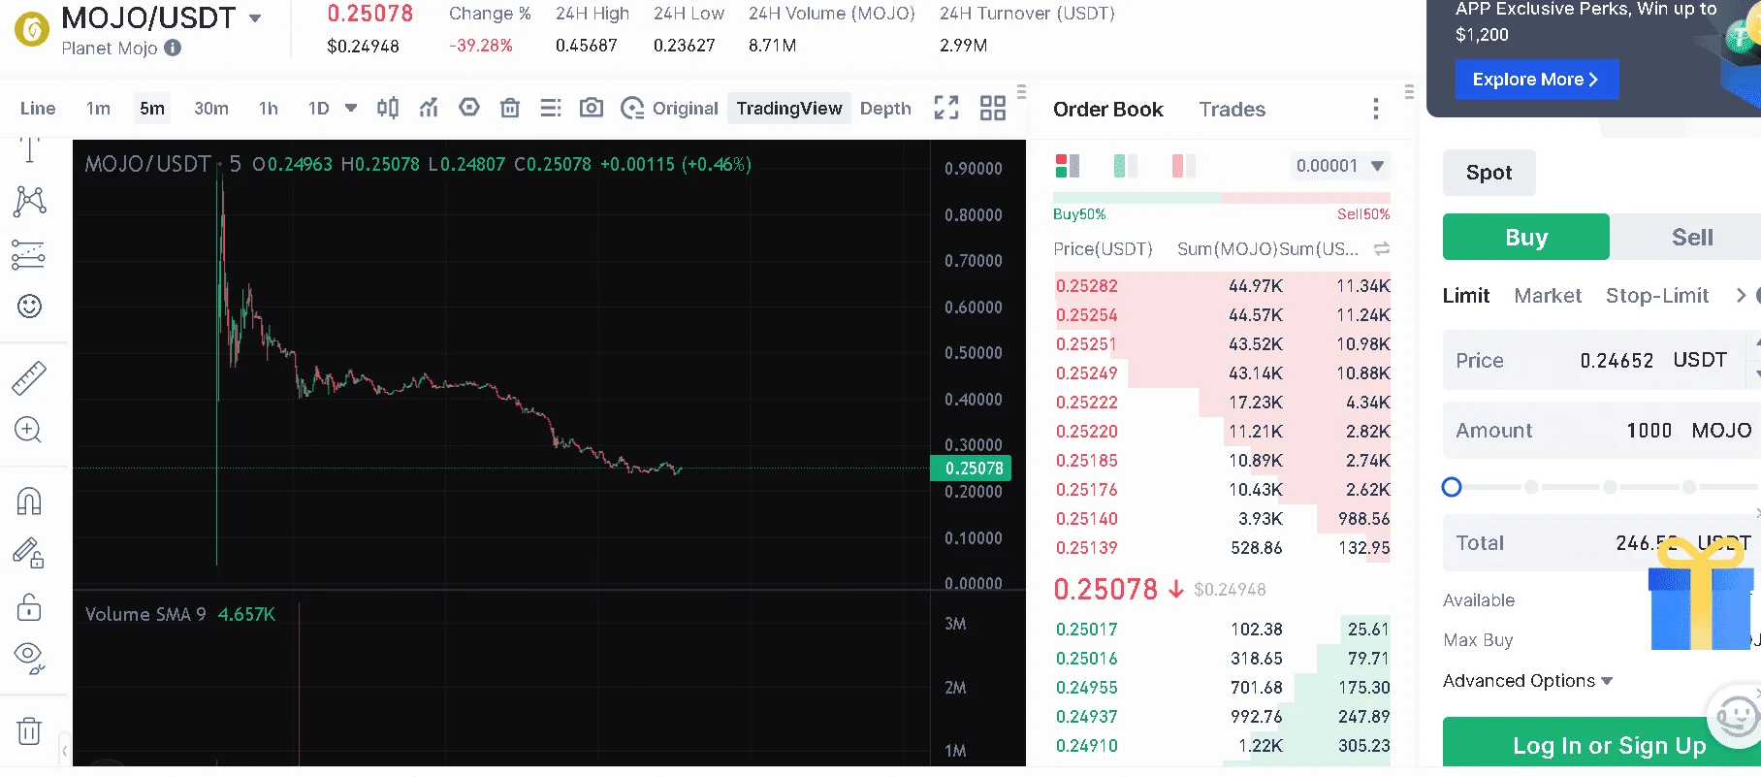Open order book more options menu
The height and width of the screenshot is (777, 1761).
(1375, 109)
